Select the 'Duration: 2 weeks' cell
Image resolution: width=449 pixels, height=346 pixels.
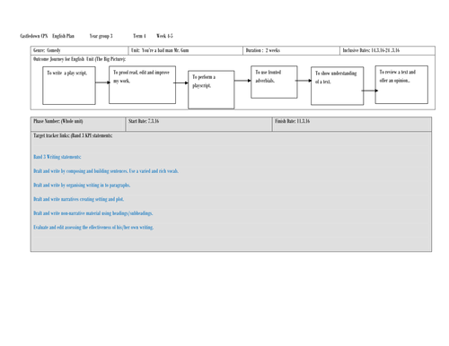point(292,50)
